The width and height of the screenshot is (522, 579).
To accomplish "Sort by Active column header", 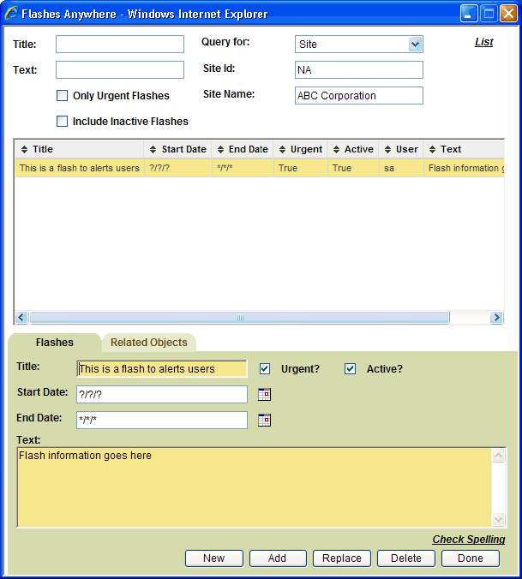I will tap(353, 149).
